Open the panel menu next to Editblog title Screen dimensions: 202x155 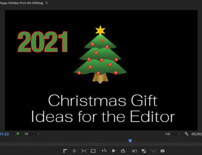coord(47,3)
